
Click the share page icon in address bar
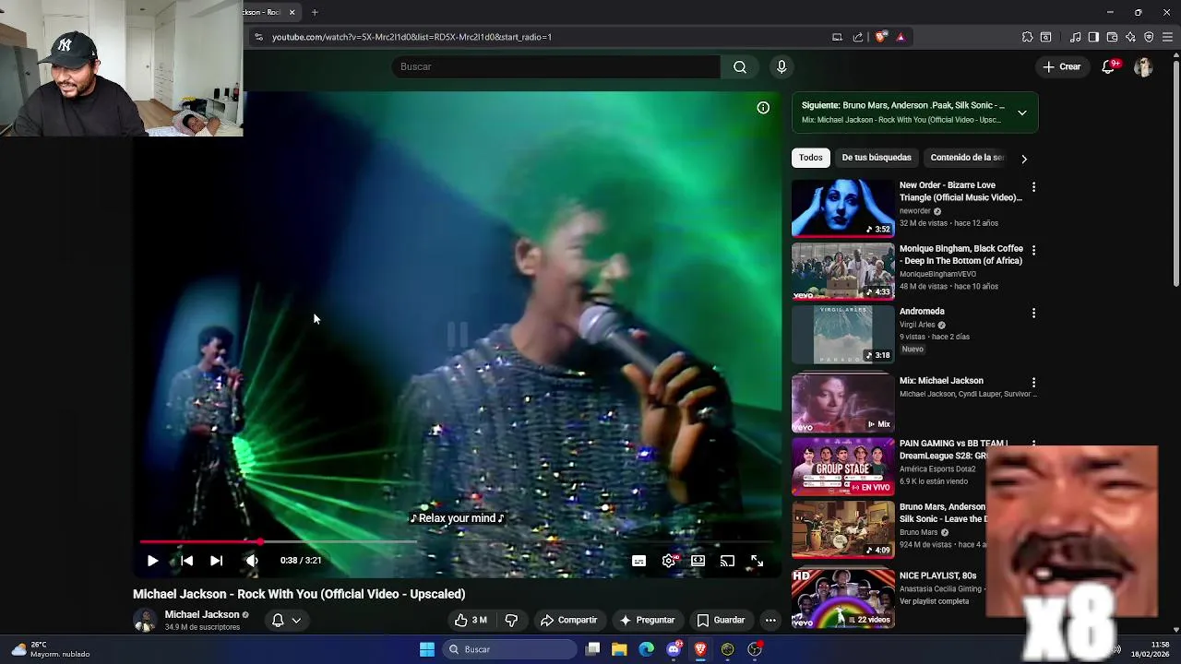(x=858, y=37)
